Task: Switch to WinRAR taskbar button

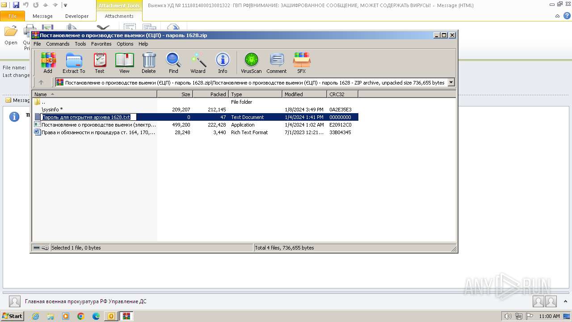Action: tap(126, 316)
